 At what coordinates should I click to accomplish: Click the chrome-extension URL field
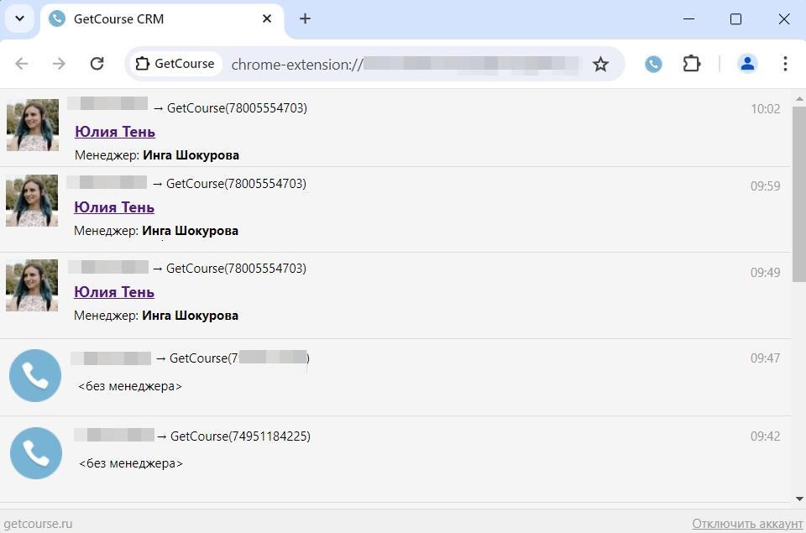click(405, 65)
